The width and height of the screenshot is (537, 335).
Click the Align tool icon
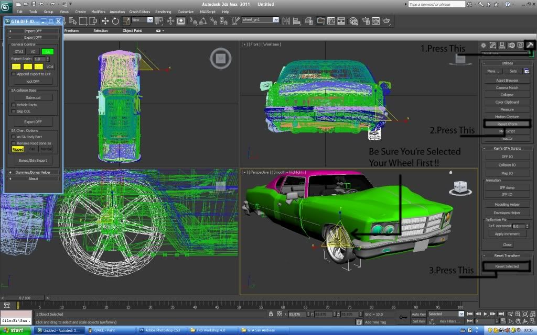tap(297, 21)
